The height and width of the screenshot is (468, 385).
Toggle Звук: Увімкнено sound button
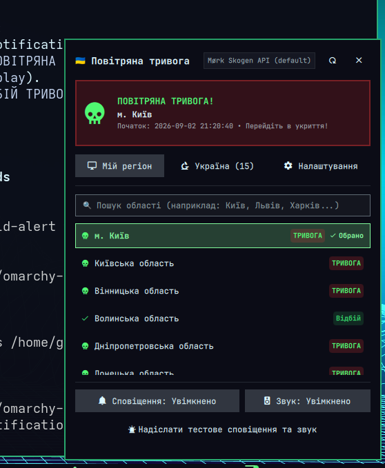click(x=308, y=401)
